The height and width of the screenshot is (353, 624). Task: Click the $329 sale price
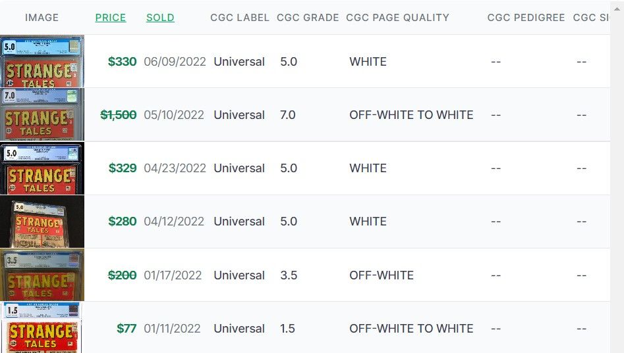[123, 168]
